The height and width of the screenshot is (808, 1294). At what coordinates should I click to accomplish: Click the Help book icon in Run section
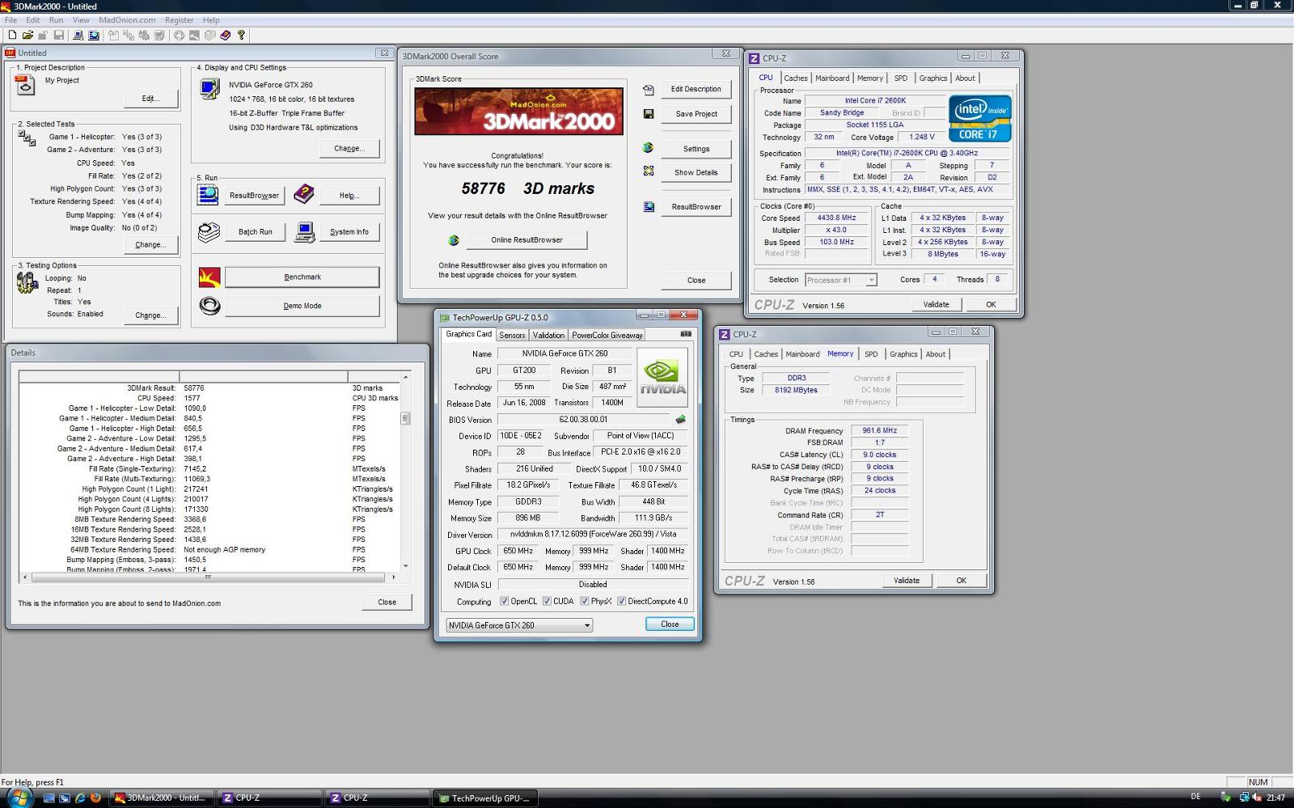[304, 193]
